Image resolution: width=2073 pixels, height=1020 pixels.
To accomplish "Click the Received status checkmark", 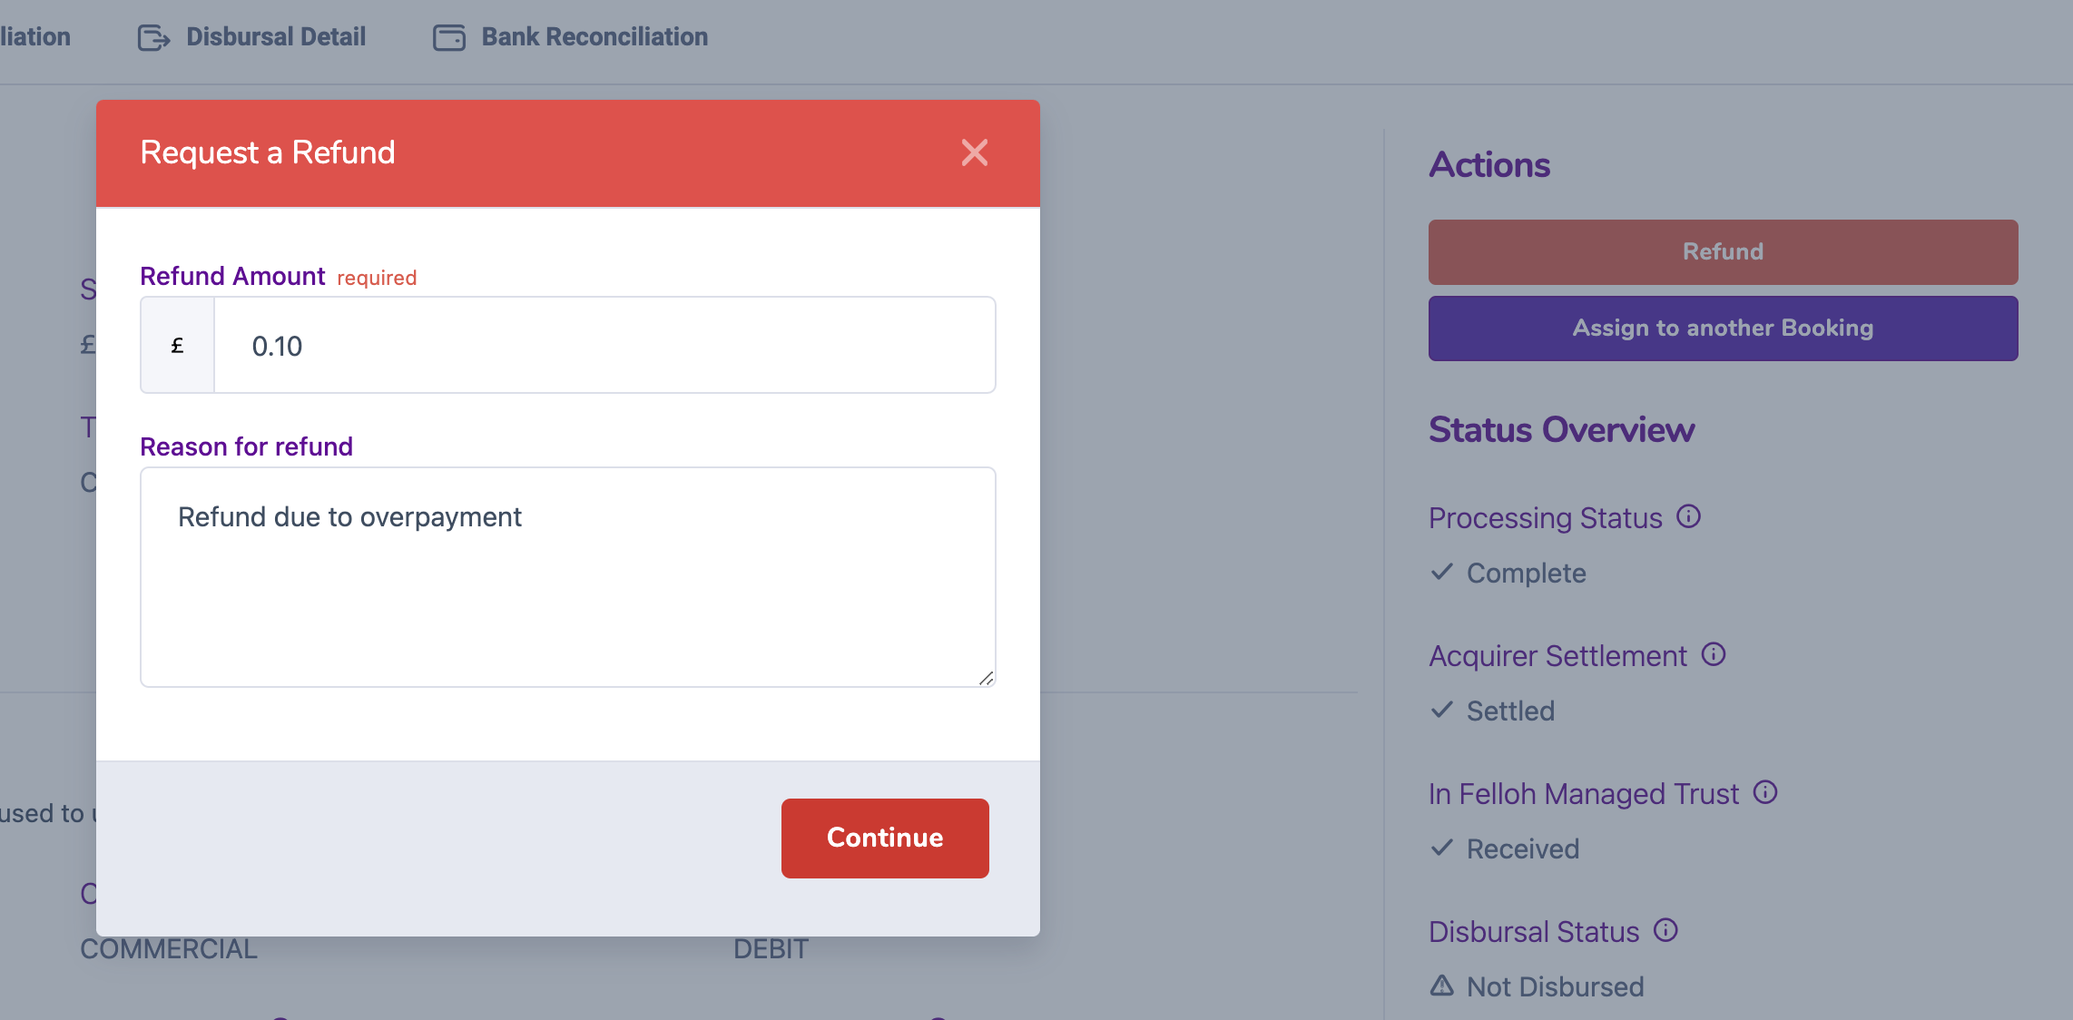I will click(1442, 848).
